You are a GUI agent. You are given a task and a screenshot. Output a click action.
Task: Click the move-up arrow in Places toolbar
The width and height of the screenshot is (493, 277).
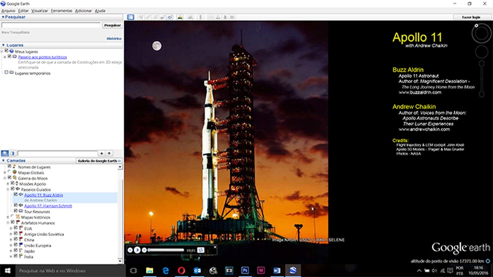click(x=102, y=153)
